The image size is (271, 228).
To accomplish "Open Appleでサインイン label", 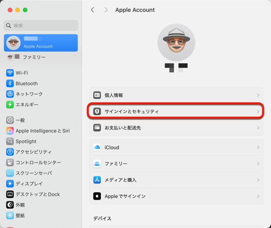I will (x=125, y=196).
